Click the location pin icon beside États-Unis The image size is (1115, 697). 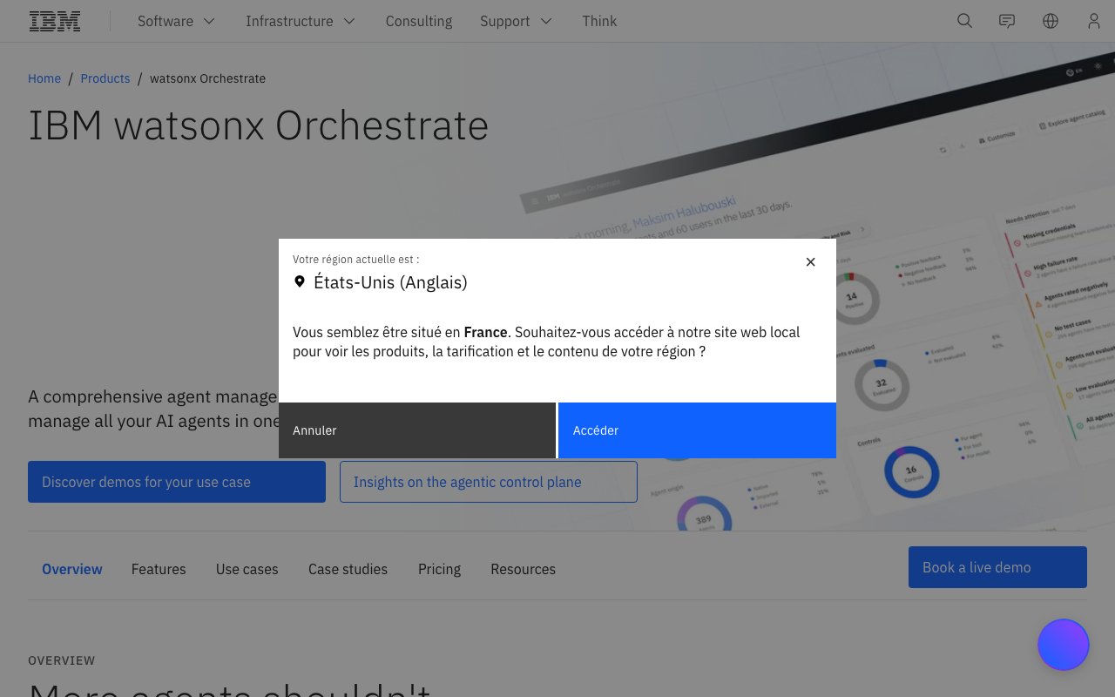tap(300, 281)
